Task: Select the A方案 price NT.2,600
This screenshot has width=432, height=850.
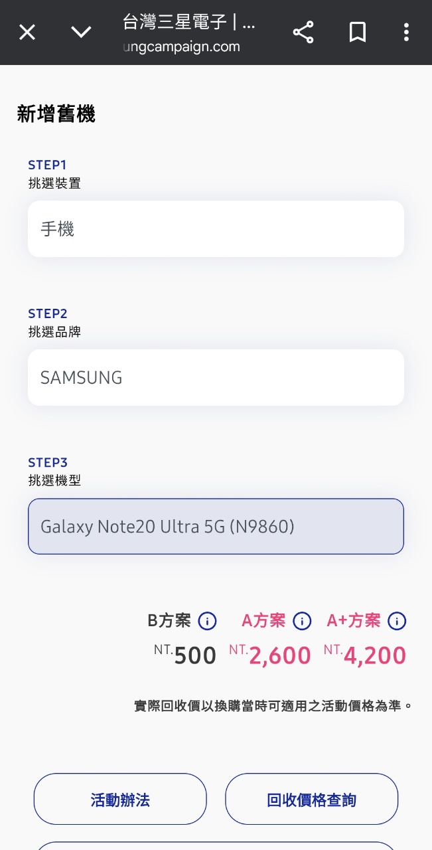Action: pyautogui.click(x=270, y=655)
